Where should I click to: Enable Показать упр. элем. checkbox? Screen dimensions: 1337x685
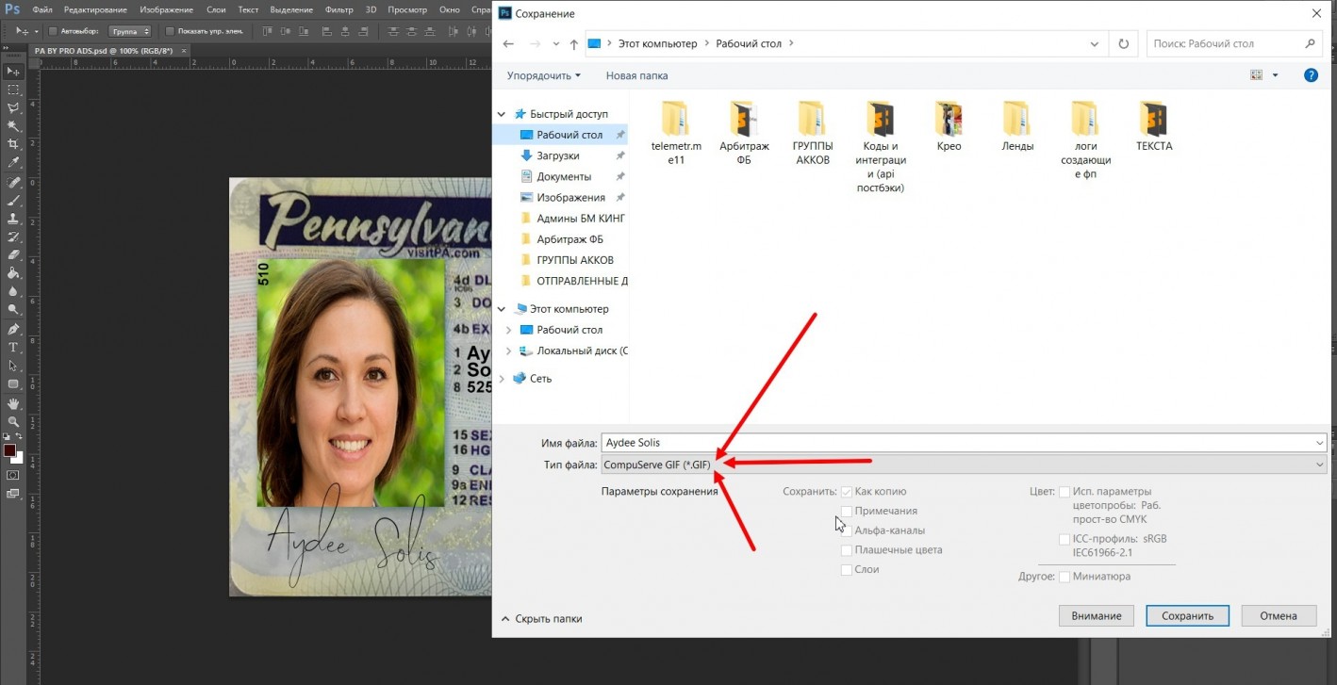[x=170, y=31]
